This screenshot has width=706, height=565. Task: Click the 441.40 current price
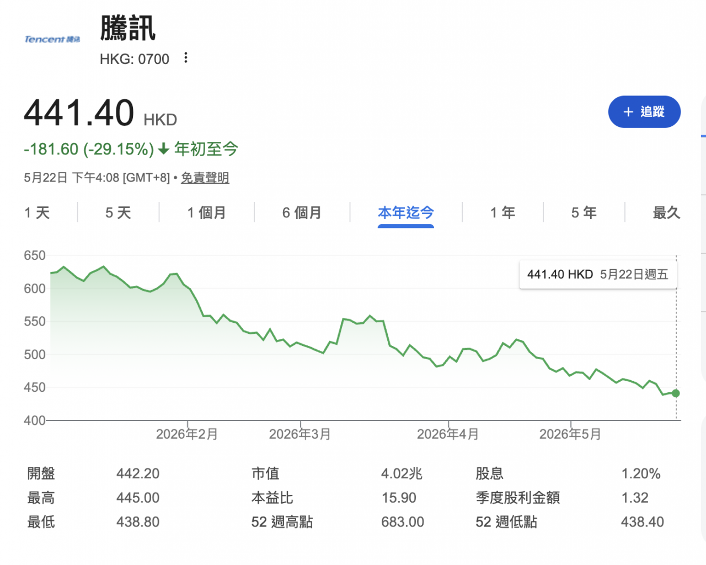(79, 113)
